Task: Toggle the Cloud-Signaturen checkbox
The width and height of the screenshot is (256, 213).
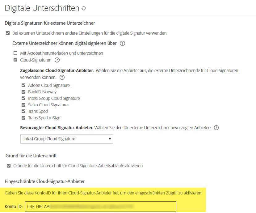Action: [15, 60]
